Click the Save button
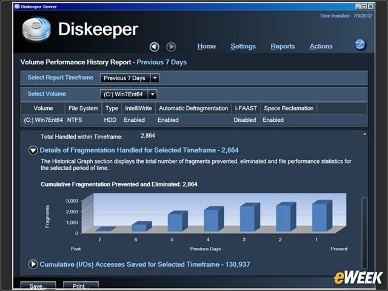This screenshot has height=291, width=388. (38, 286)
